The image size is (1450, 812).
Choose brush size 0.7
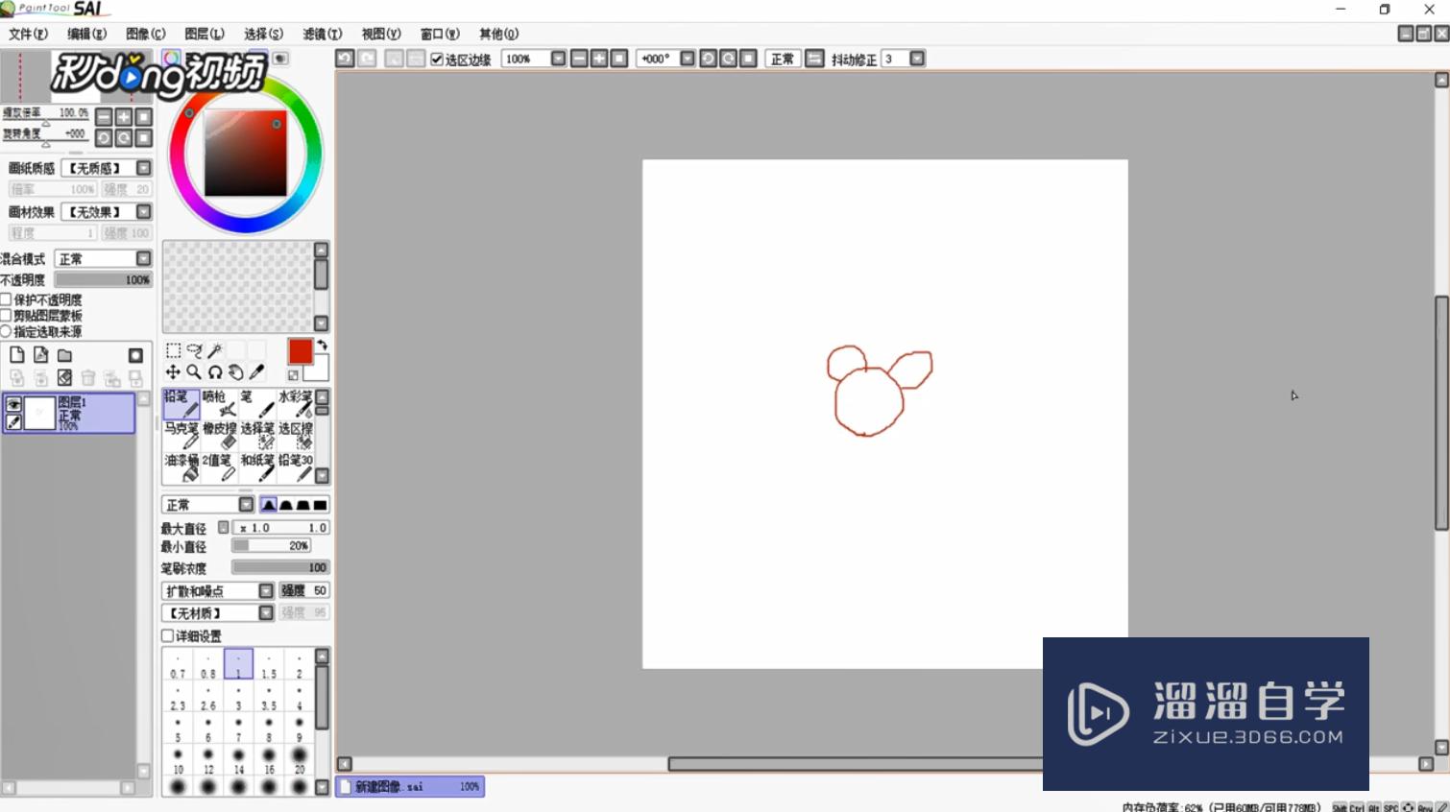[178, 664]
